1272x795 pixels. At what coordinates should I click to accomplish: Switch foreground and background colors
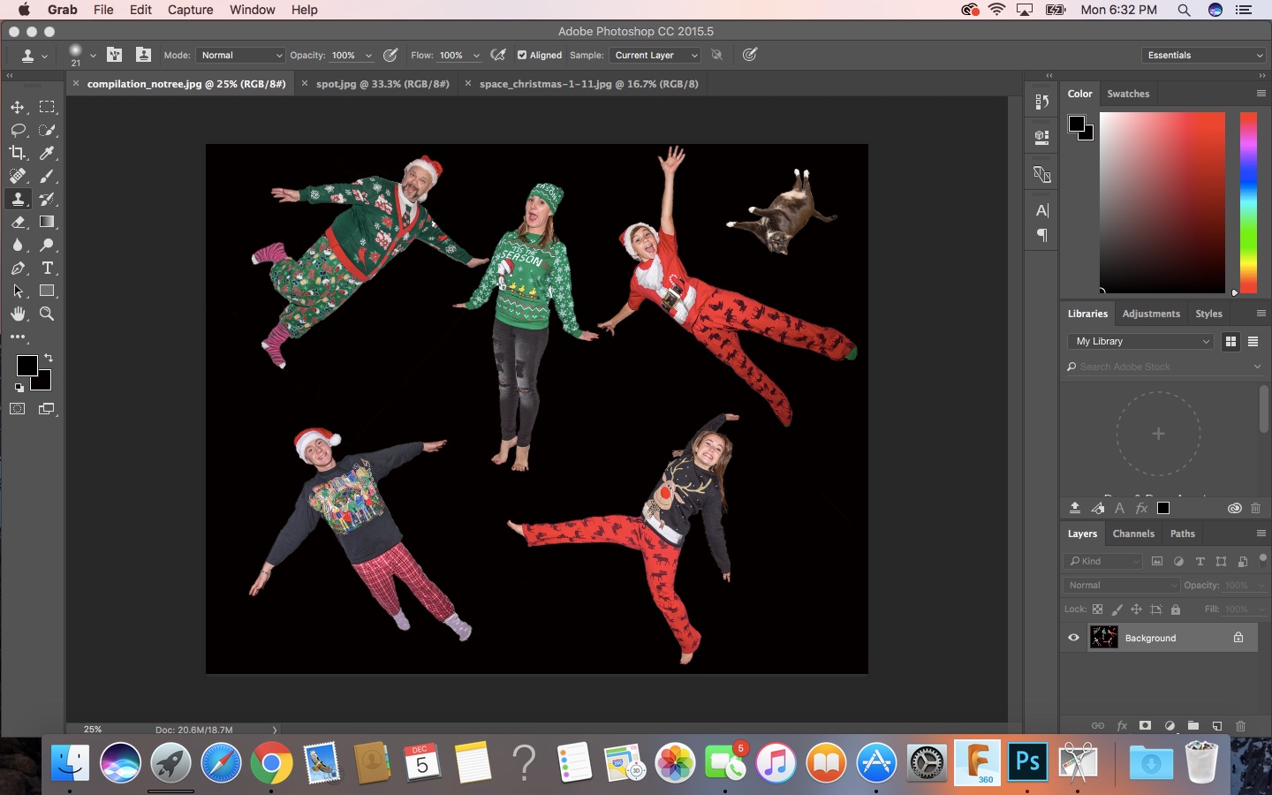click(x=49, y=358)
